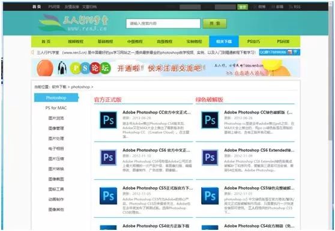
Task: Open 'Adobe Photoshop CS5正式版官方下...' title link
Action: click(x=158, y=188)
